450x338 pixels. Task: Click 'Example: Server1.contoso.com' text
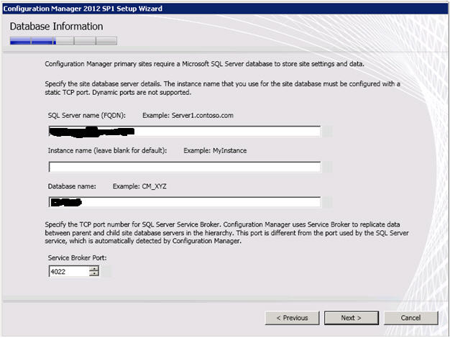click(x=188, y=116)
